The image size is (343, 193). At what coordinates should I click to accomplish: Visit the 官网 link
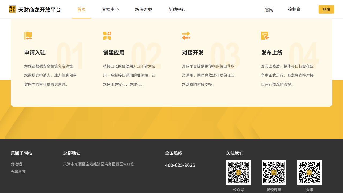click(269, 10)
